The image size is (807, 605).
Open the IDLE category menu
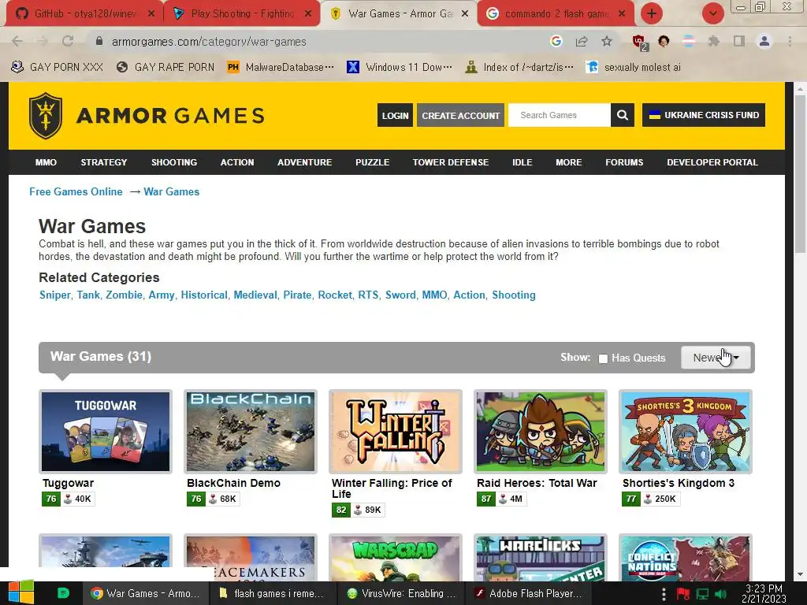[x=522, y=162]
